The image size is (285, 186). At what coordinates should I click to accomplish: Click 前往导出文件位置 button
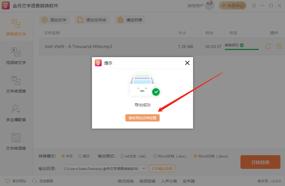142,118
